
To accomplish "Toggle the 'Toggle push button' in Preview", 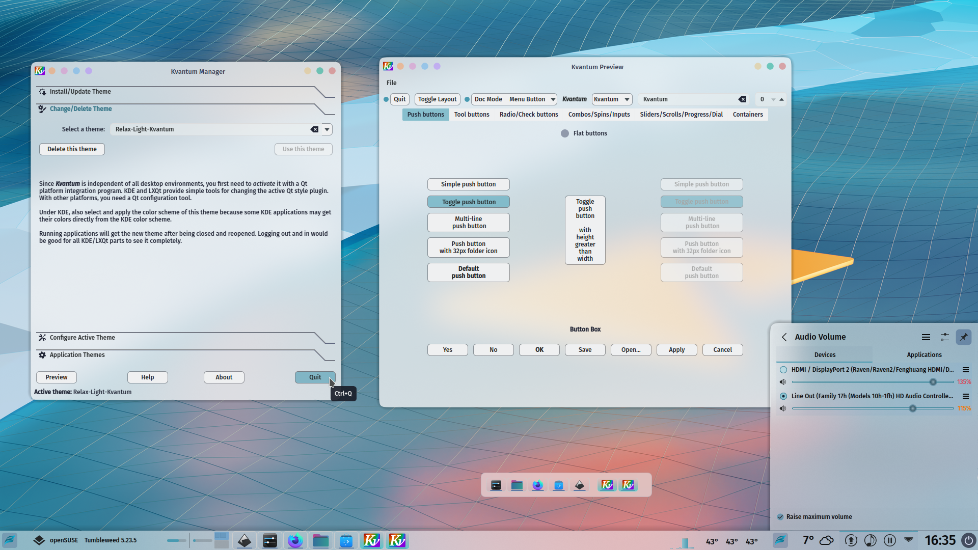I will 469,202.
